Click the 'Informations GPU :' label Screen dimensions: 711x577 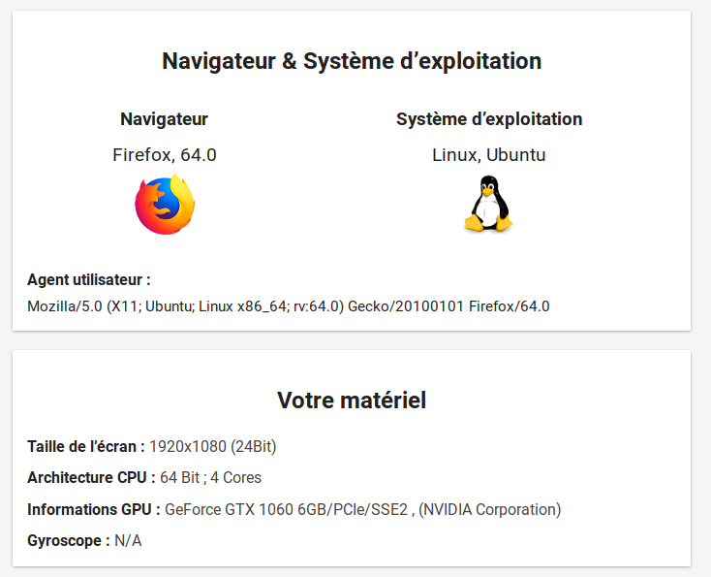click(93, 509)
